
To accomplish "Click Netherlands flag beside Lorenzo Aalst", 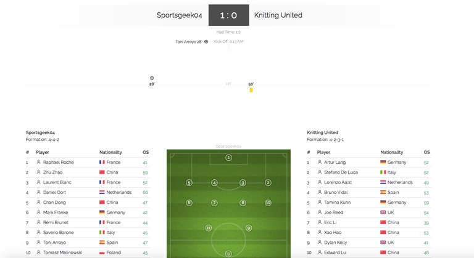I will (383, 182).
